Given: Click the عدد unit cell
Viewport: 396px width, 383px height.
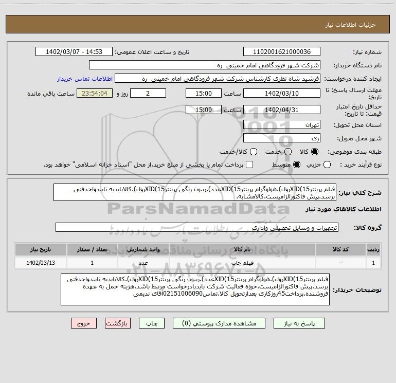Looking at the screenshot, I should [x=143, y=263].
